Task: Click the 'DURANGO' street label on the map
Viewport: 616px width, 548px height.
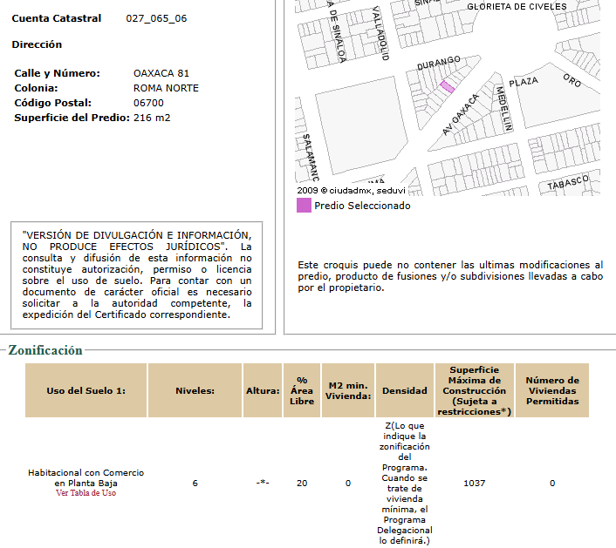Action: tap(439, 62)
